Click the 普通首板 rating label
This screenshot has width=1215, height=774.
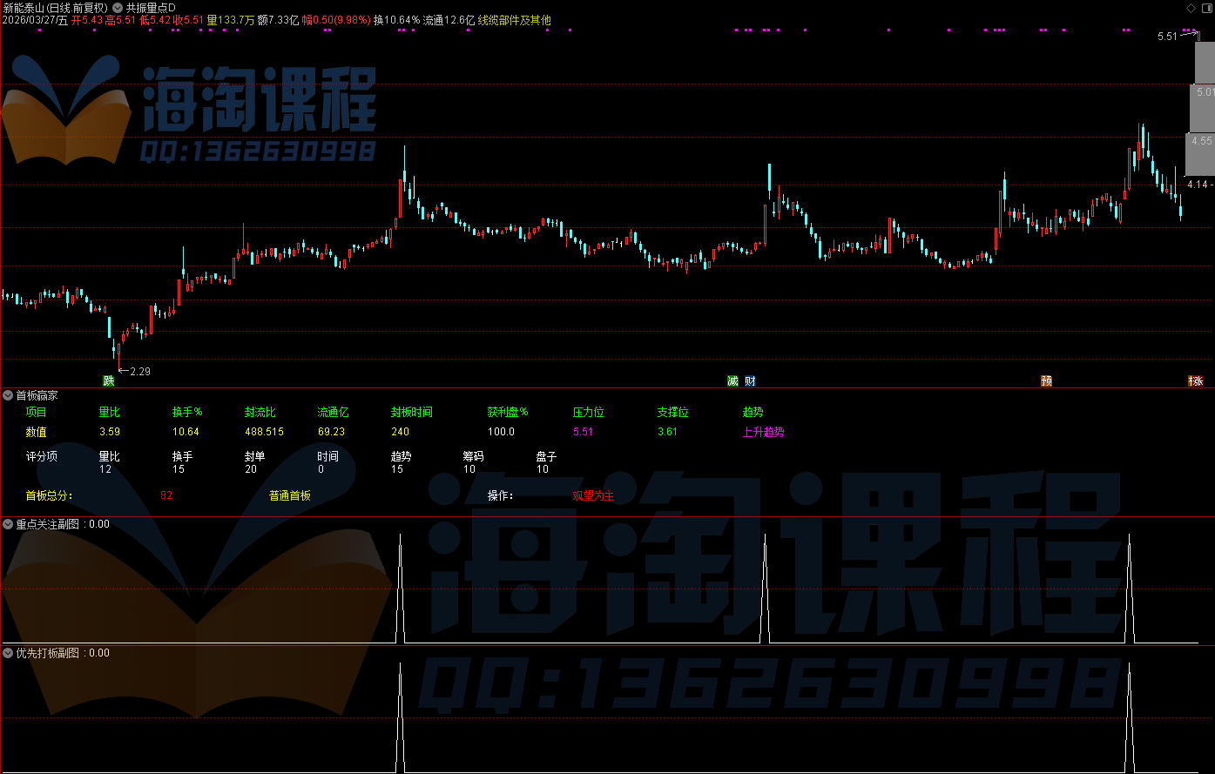290,496
